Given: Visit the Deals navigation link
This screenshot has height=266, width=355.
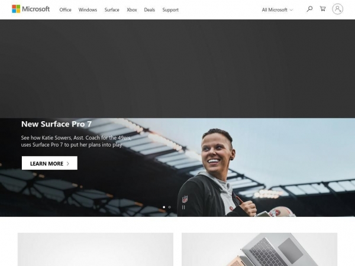Looking at the screenshot, I should (150, 10).
